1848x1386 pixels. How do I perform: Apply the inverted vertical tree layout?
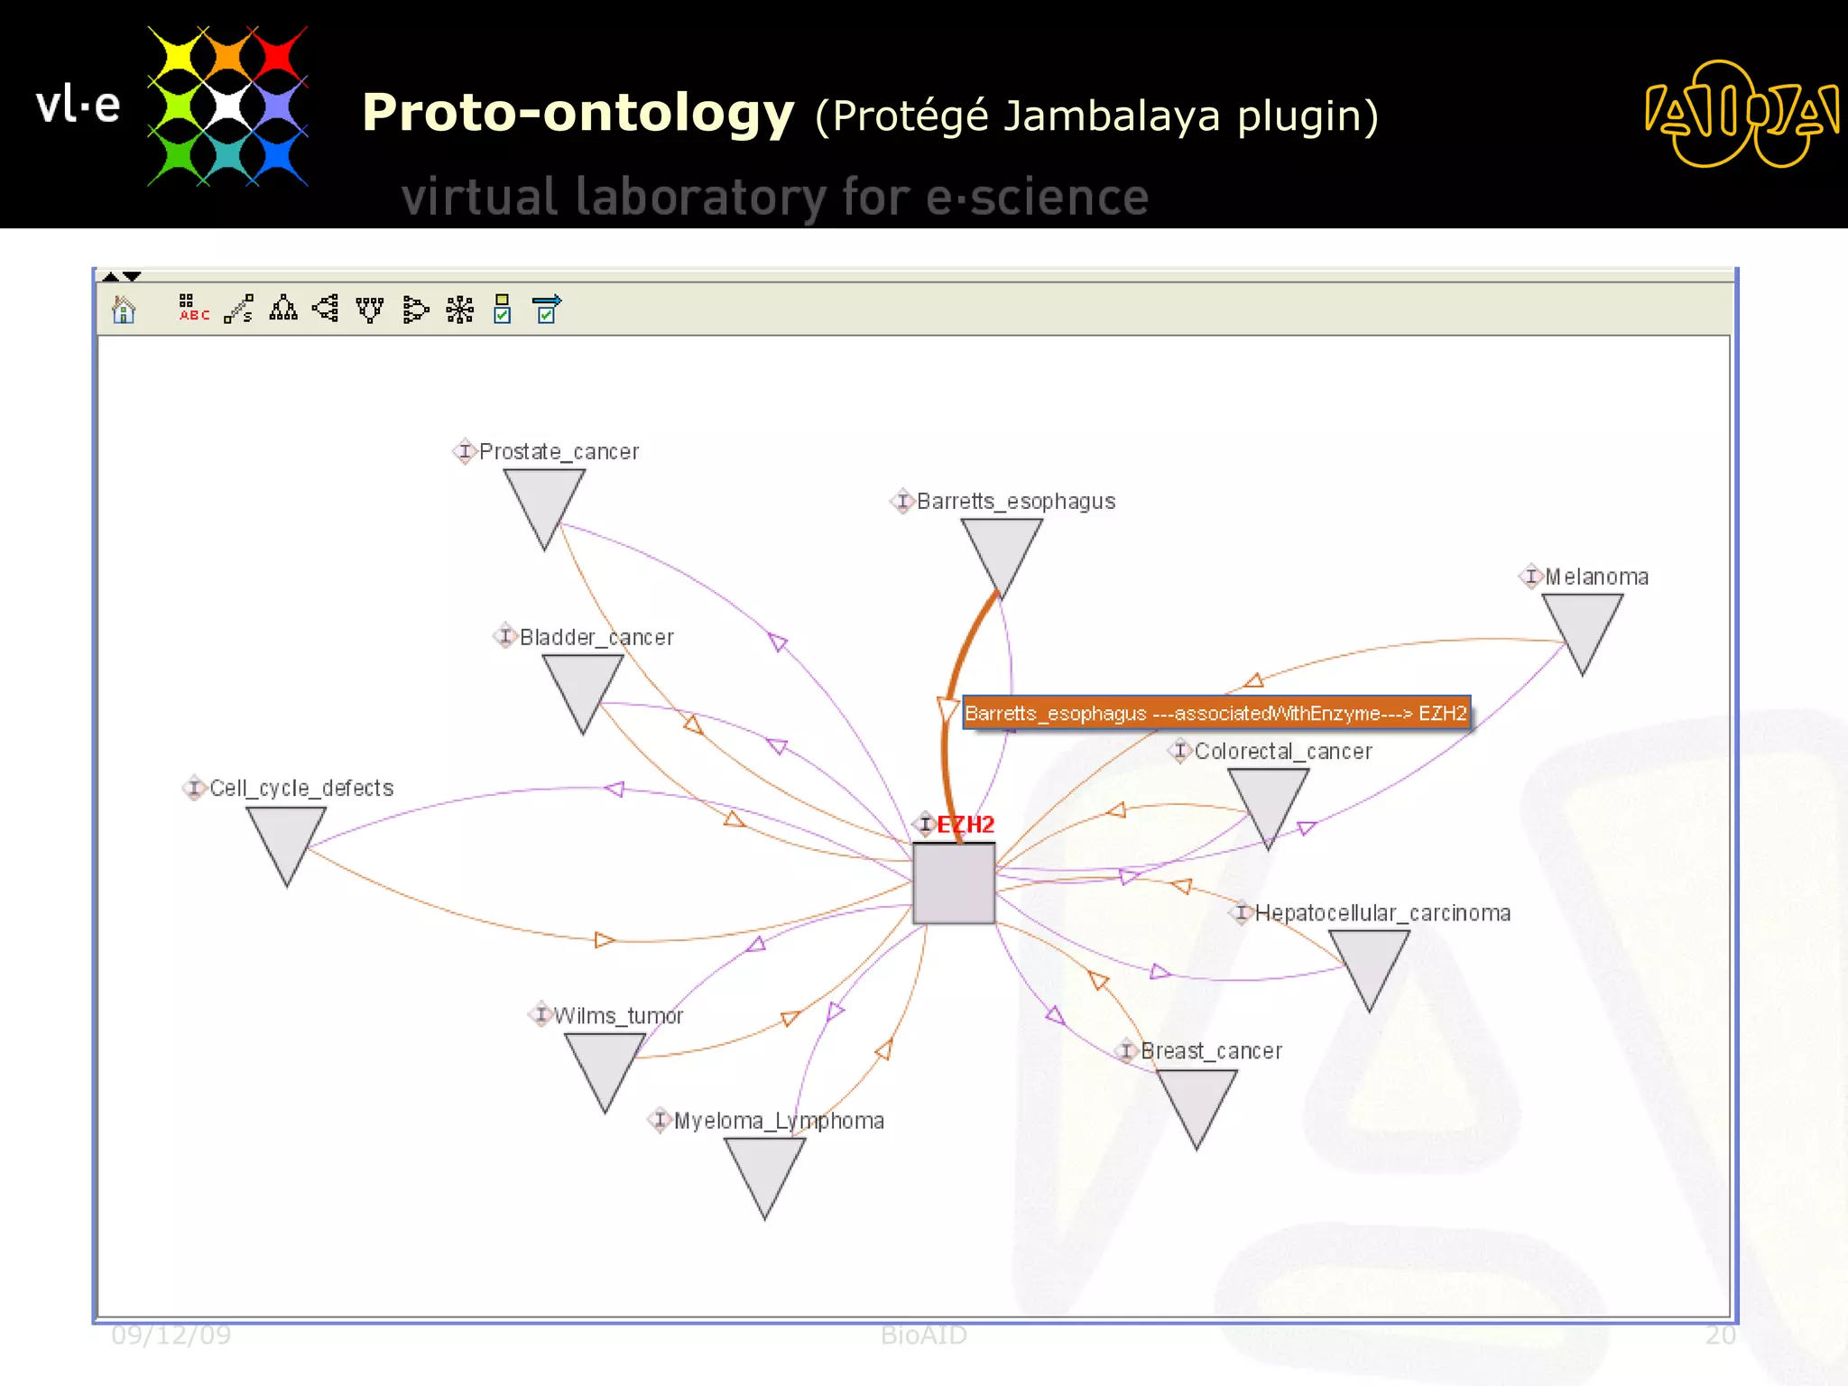tap(370, 309)
